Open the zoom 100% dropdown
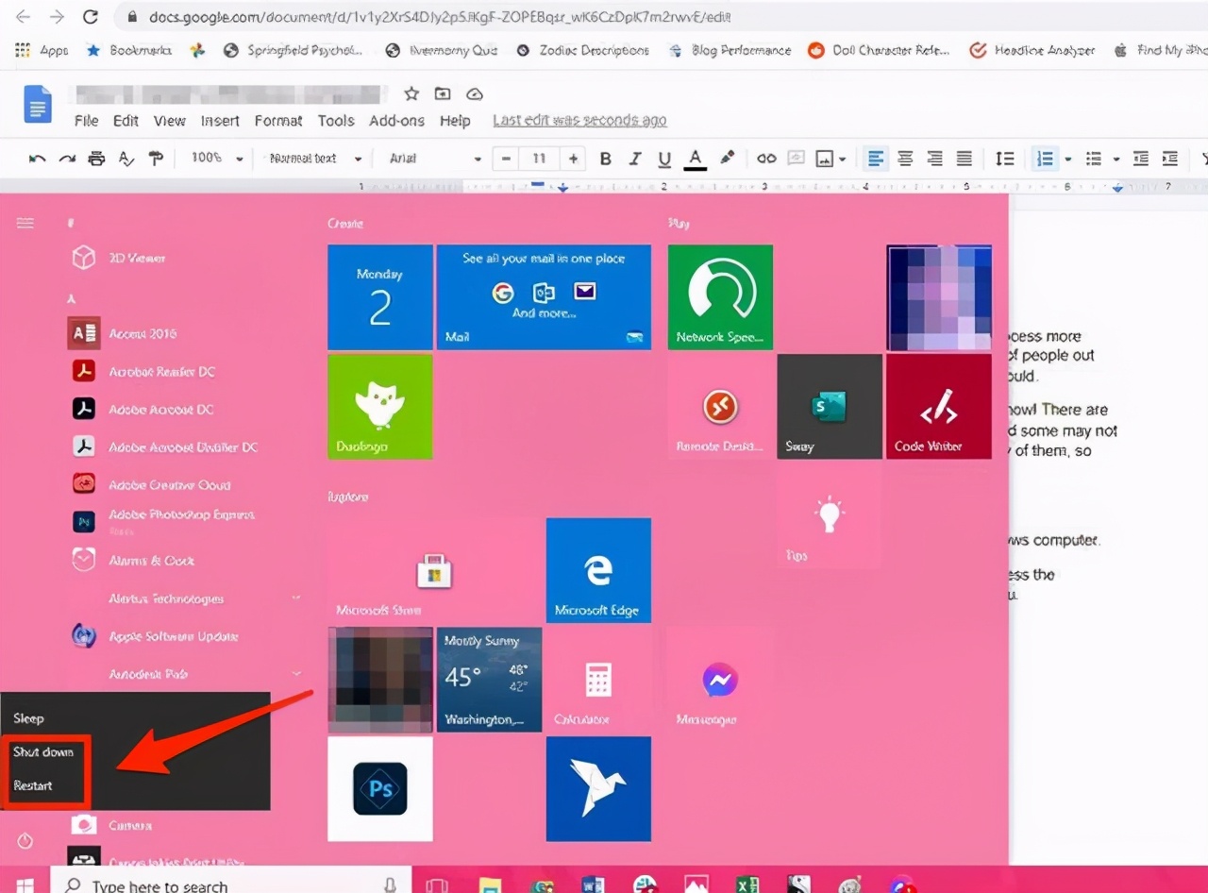Image resolution: width=1208 pixels, height=893 pixels. [x=217, y=159]
